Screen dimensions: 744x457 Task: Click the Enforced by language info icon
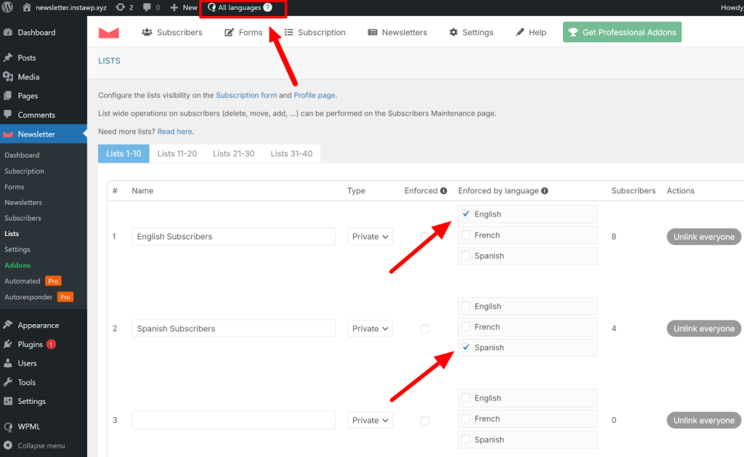545,191
